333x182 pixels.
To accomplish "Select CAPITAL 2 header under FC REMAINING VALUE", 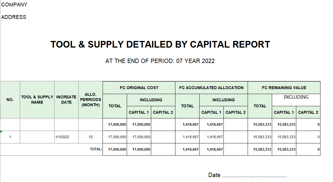I will (308, 112).
